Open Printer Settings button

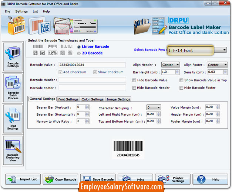(x=173, y=179)
